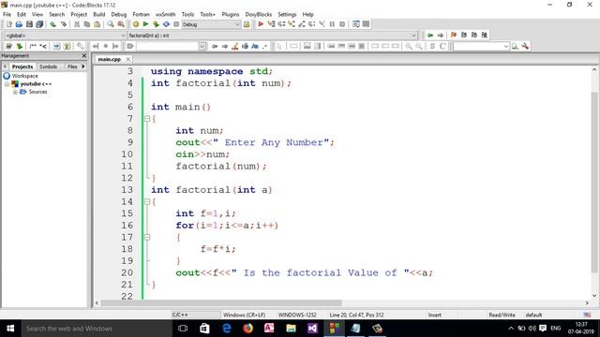Viewport: 600px width, 337px height.
Task: Start debugging with the red arrow icon
Action: click(x=261, y=24)
